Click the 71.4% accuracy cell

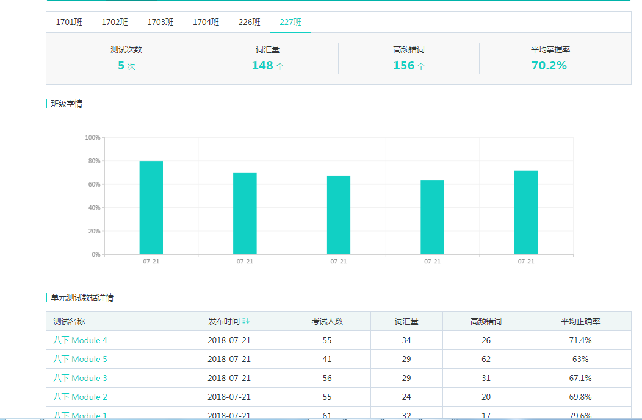(x=580, y=340)
